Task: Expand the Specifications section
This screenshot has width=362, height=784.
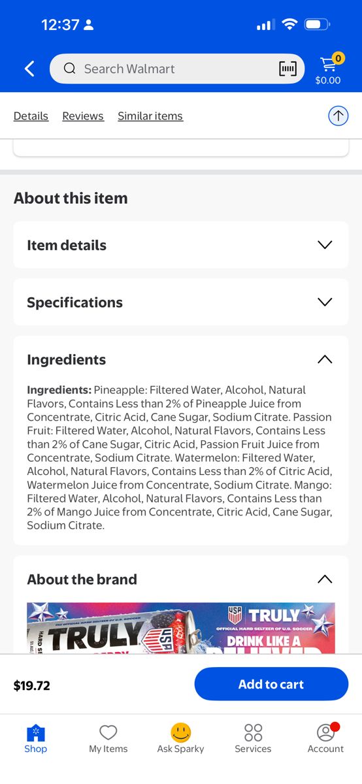Action: coord(181,302)
